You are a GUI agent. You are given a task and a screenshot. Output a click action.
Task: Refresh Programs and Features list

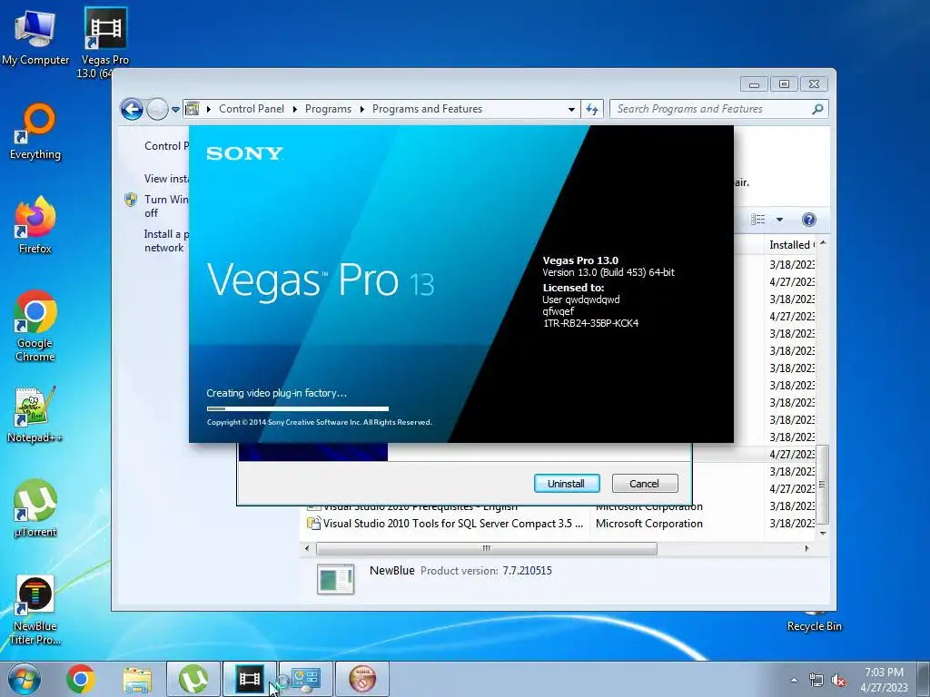tap(592, 109)
